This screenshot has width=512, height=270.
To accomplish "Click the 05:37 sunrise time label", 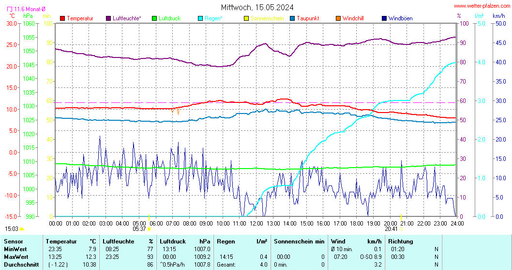I will [139, 229].
